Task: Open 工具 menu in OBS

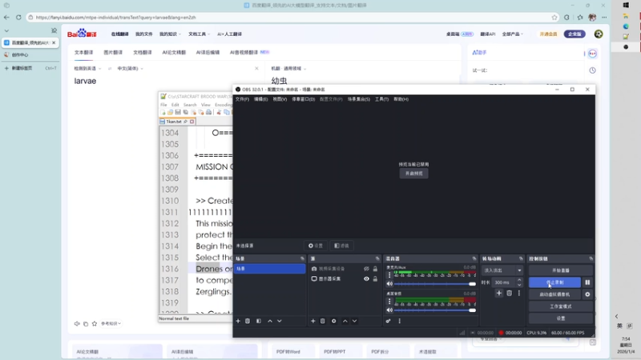Action: (x=381, y=99)
